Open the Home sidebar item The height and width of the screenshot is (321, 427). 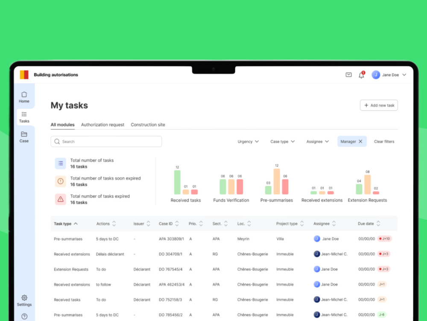point(24,97)
